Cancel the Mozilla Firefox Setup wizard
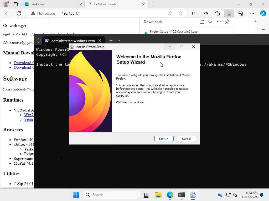The height and width of the screenshot is (201, 269). [186, 139]
